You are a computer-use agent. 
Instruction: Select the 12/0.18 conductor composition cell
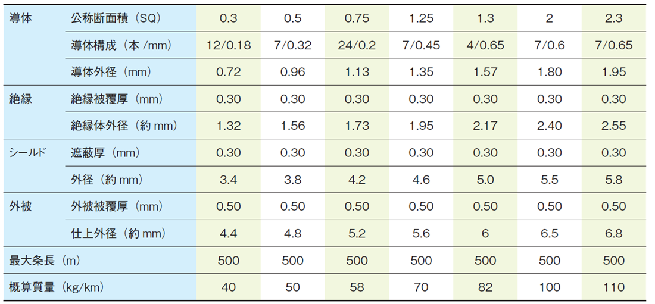(228, 45)
